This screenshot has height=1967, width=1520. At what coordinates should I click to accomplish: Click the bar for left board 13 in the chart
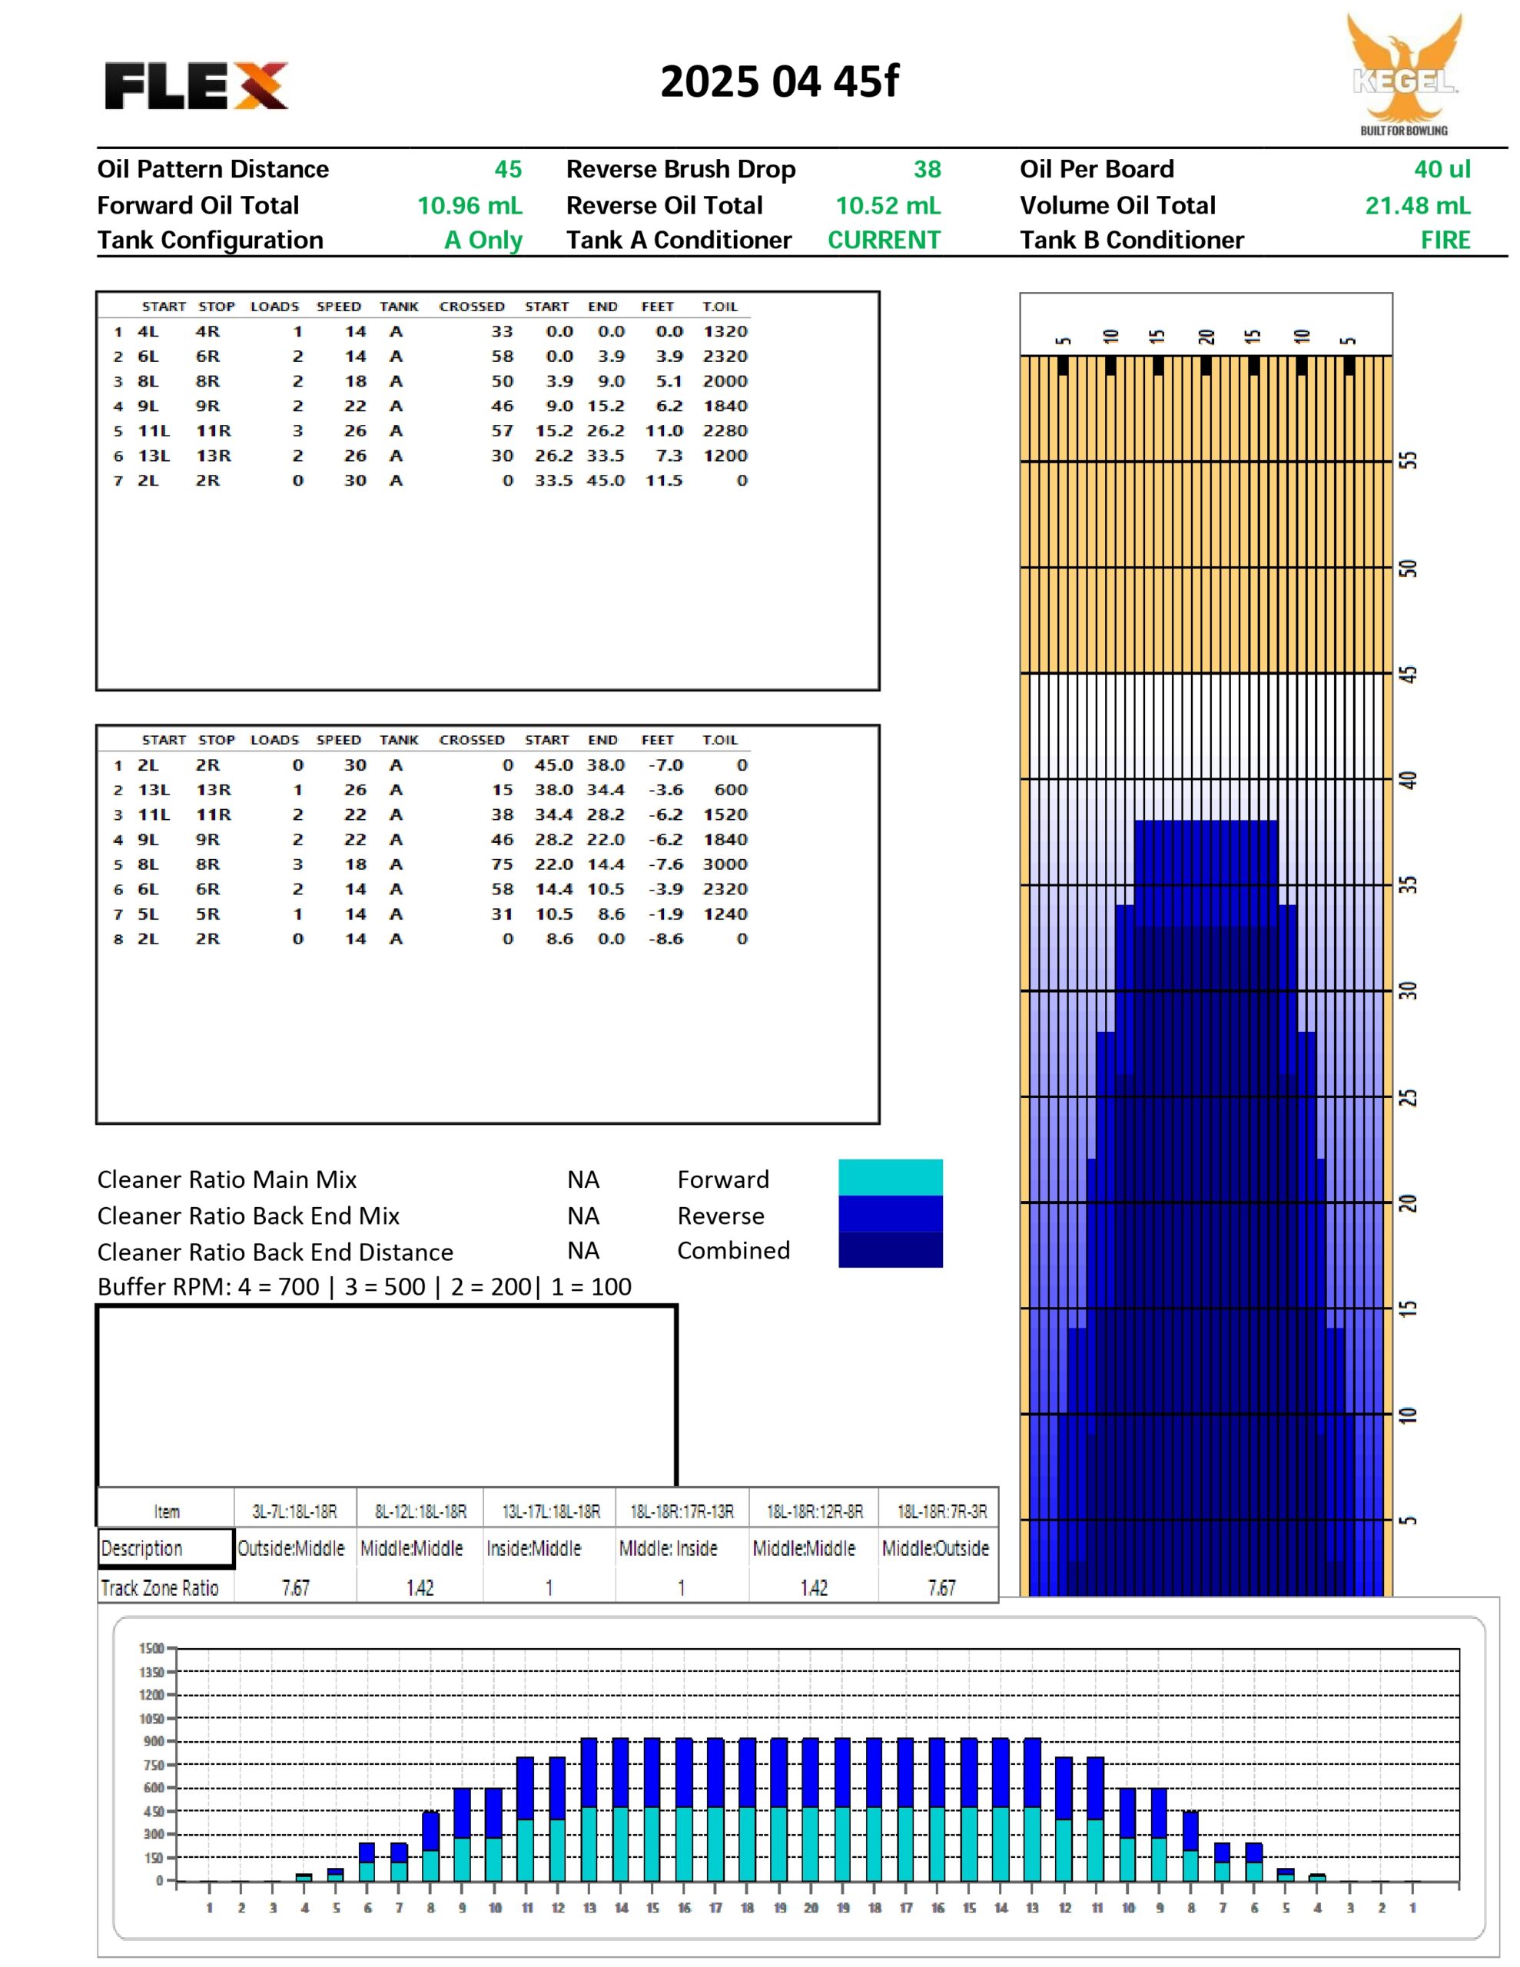(x=589, y=1809)
